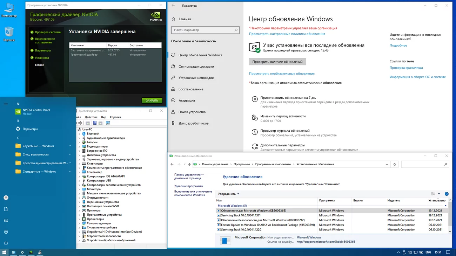Click the green ЗАКРЫТЬ button in NVIDIA installer
The height and width of the screenshot is (256, 456).
[152, 101]
